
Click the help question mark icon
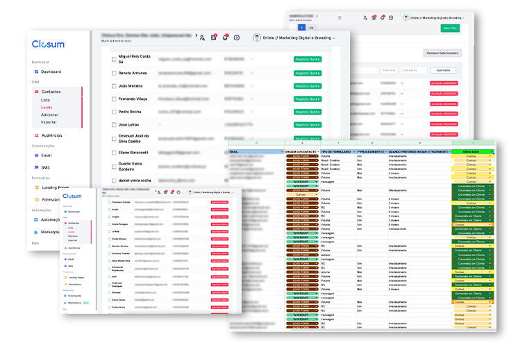point(237,37)
